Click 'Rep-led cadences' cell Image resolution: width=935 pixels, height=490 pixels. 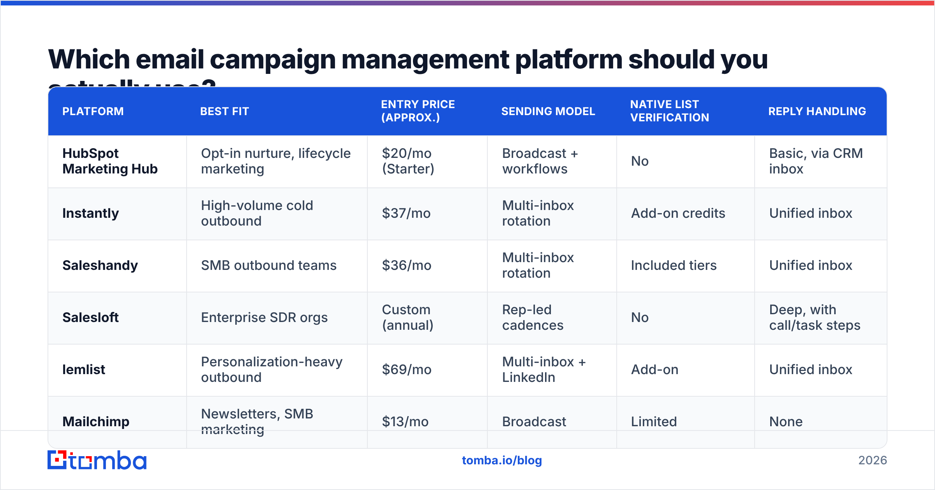coord(552,318)
